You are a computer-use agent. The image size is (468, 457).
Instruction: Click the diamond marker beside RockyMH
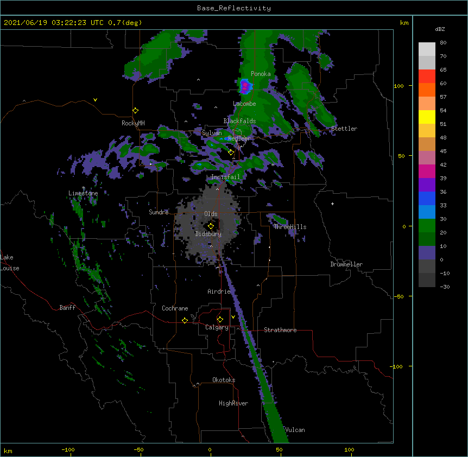[136, 111]
